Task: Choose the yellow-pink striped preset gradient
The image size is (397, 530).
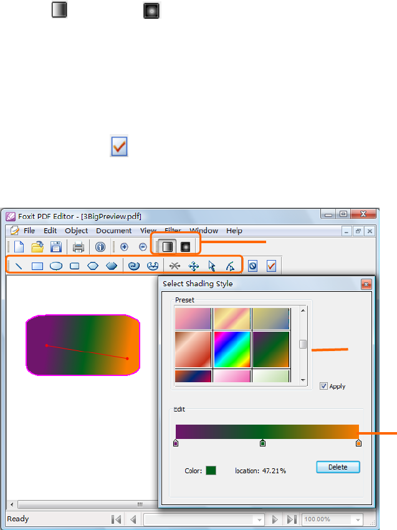Action: coord(232,319)
